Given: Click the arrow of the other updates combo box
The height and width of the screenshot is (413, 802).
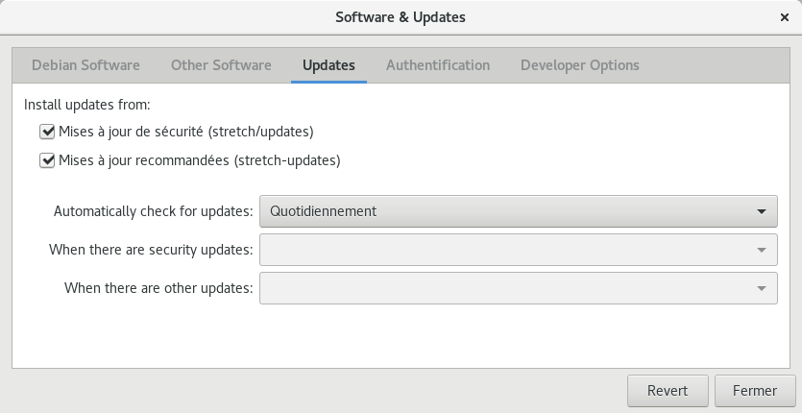Looking at the screenshot, I should point(761,287).
